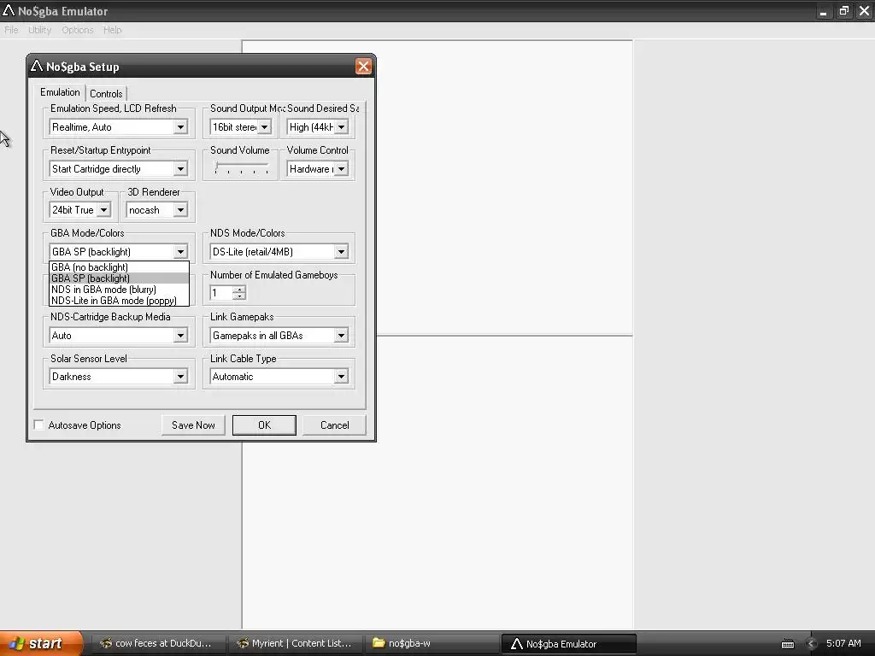Open the Emulation Speed, LCD Refresh dropdown
Screen dimensions: 875x656
point(180,127)
